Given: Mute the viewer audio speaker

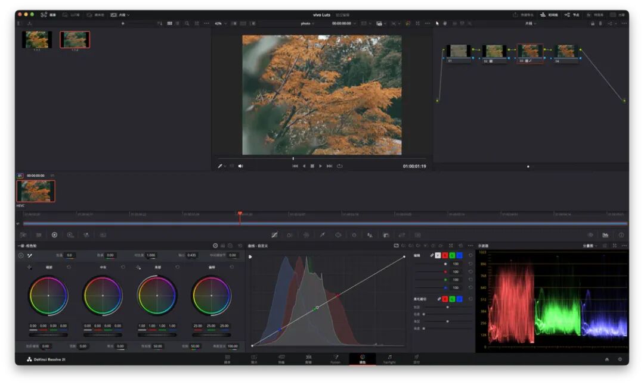Looking at the screenshot, I should [241, 166].
